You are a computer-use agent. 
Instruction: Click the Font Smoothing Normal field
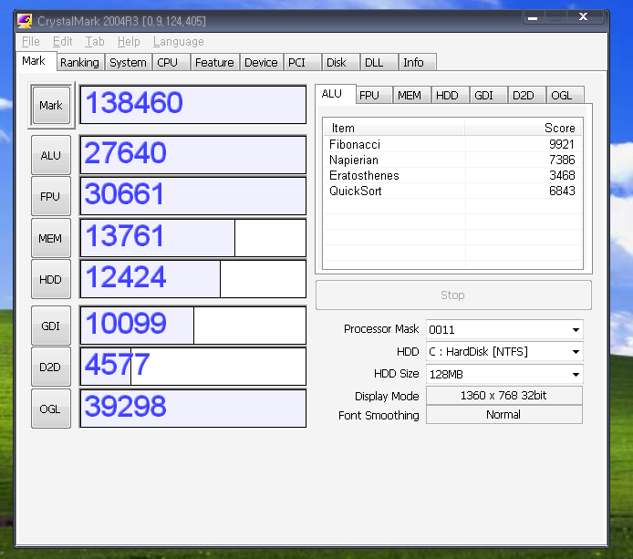click(504, 415)
